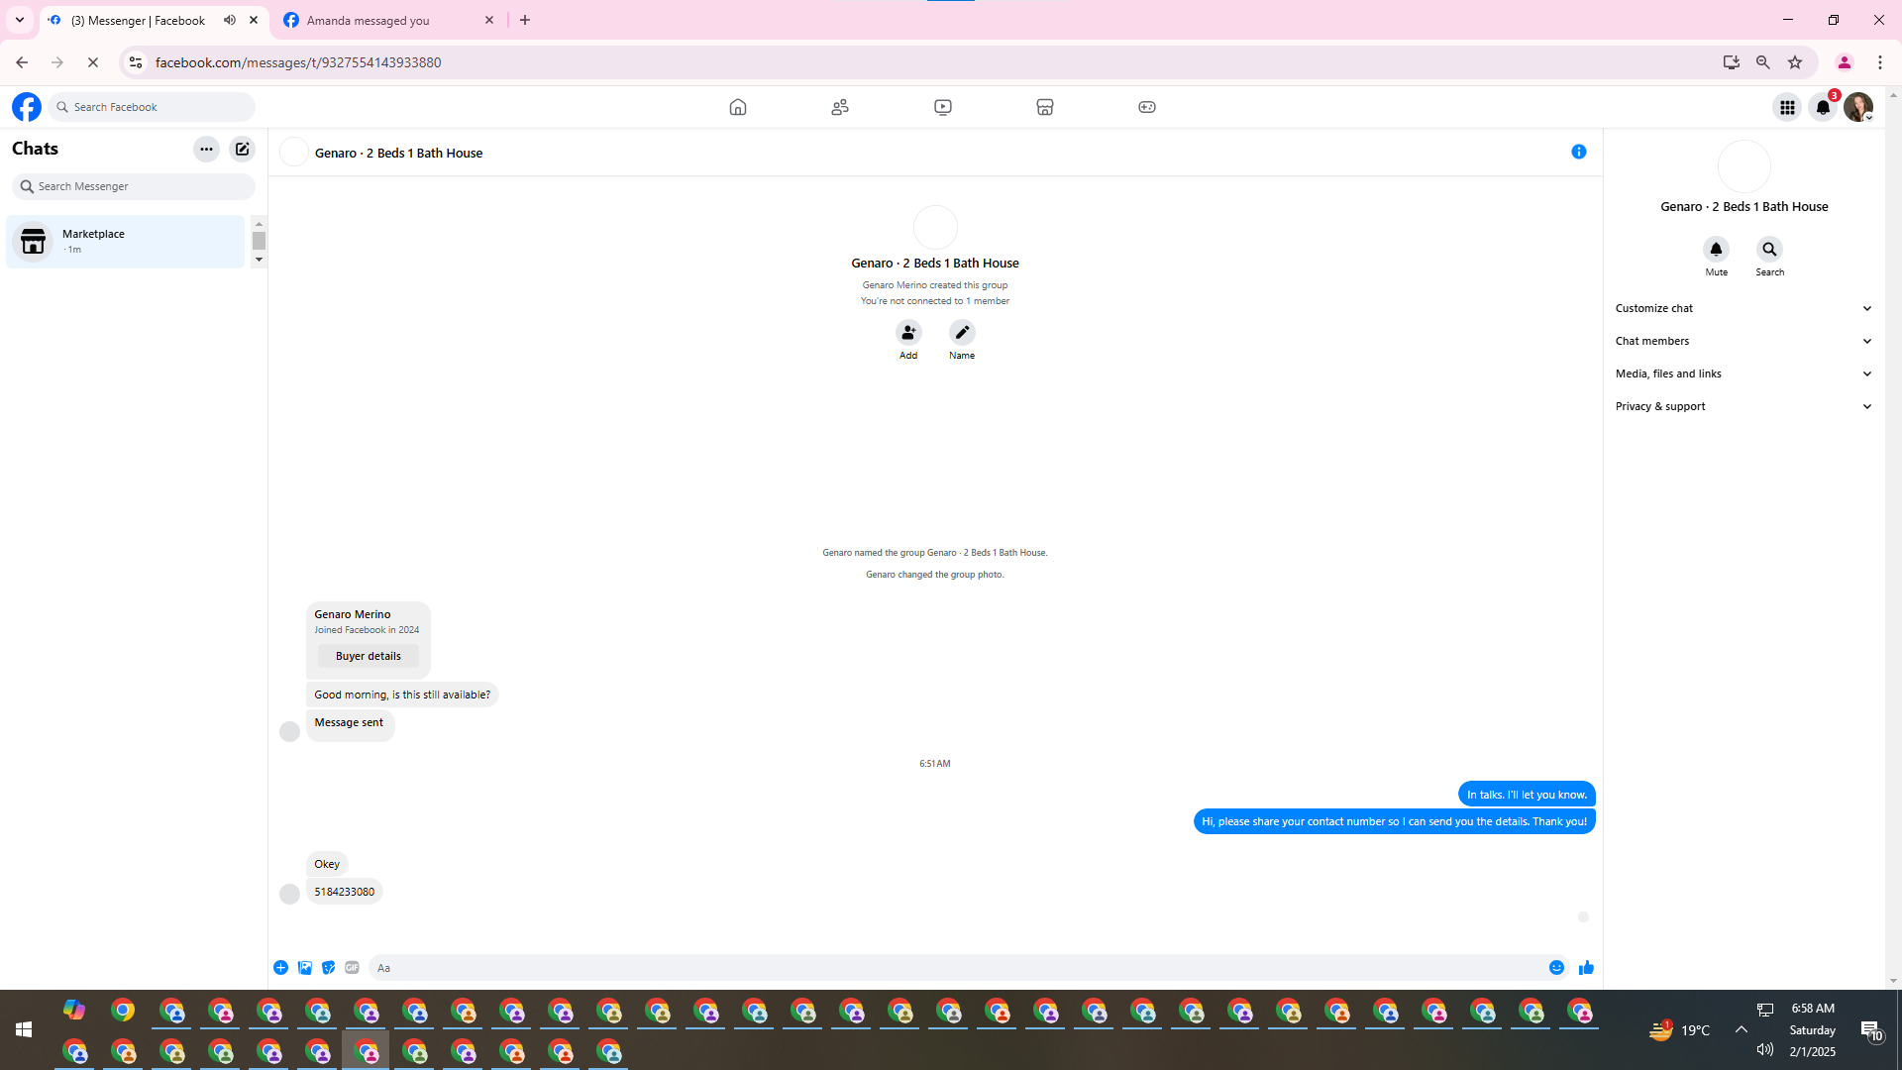Start a new message with compose icon
The width and height of the screenshot is (1902, 1070).
(242, 149)
